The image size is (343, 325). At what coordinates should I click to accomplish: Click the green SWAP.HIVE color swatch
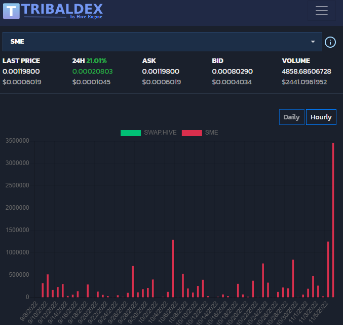click(131, 133)
